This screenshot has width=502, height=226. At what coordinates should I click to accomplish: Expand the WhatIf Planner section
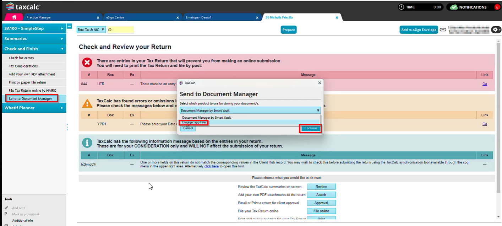pos(33,108)
